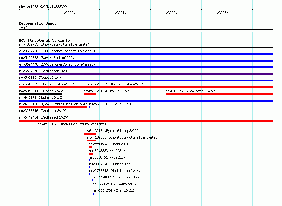
Task: Click the 103223k ruler label
Action: (x=221, y=13)
